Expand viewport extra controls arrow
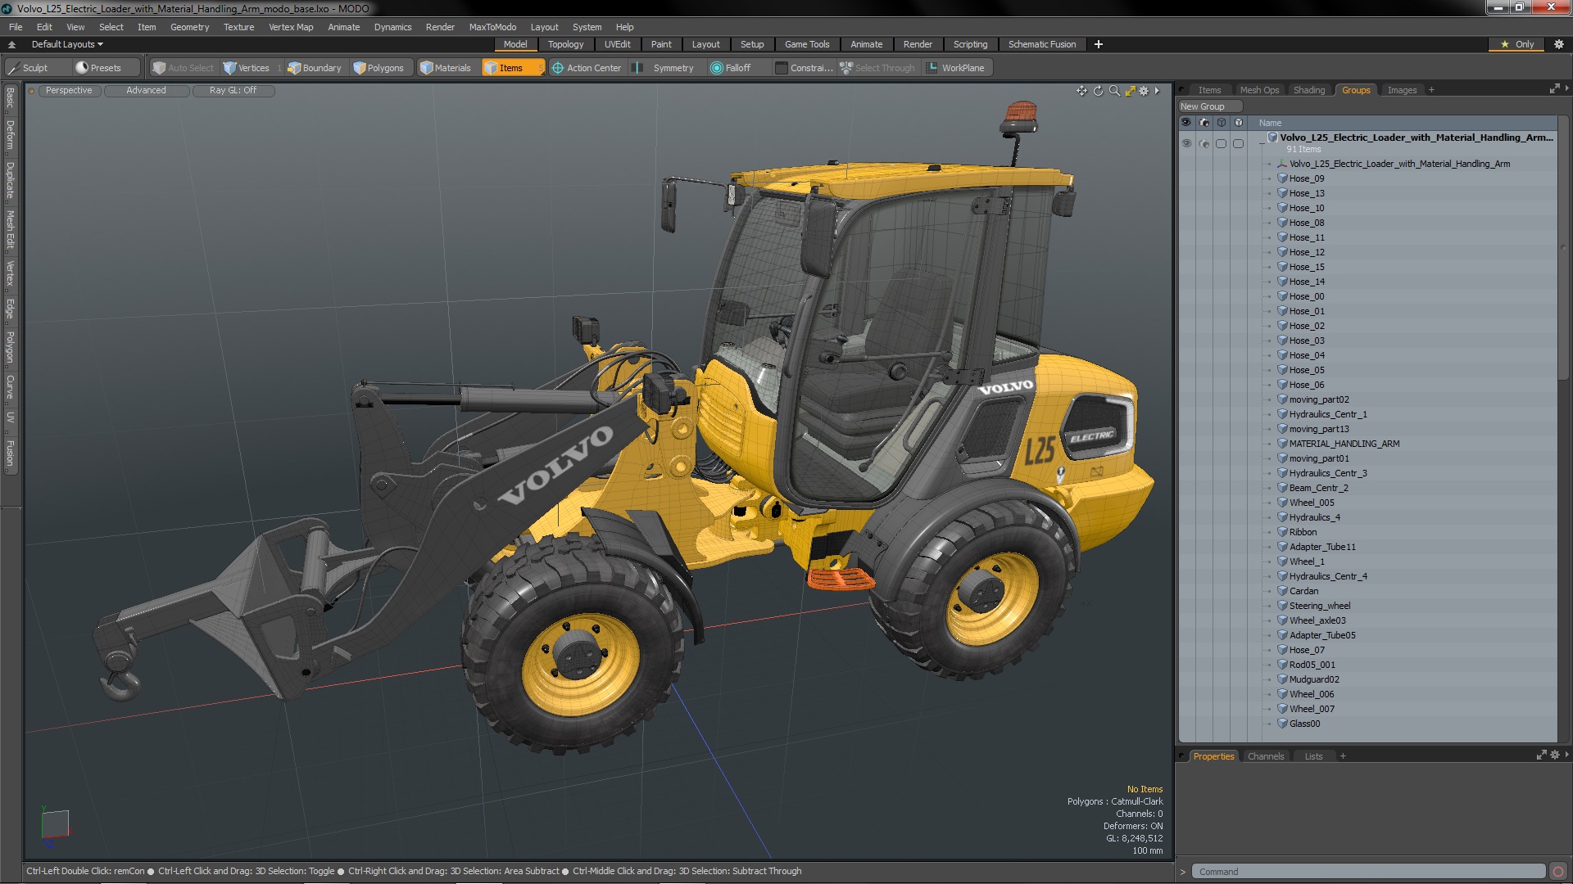Image resolution: width=1573 pixels, height=884 pixels. tap(1157, 91)
